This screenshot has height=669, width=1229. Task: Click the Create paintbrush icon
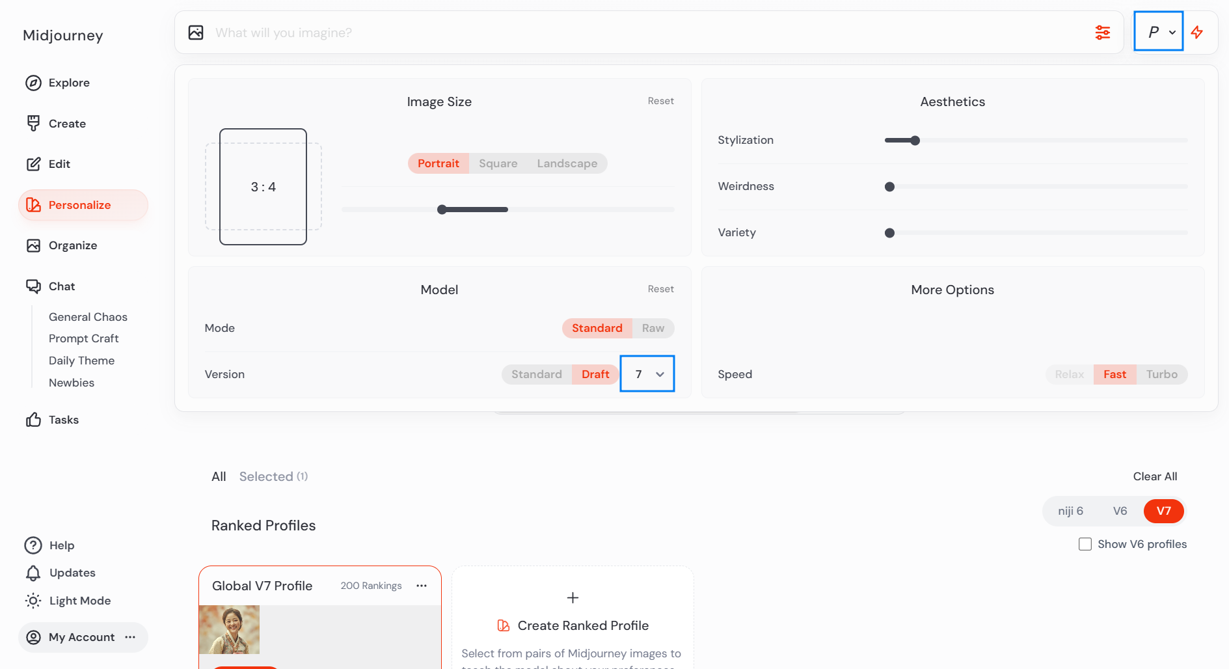[x=33, y=124]
